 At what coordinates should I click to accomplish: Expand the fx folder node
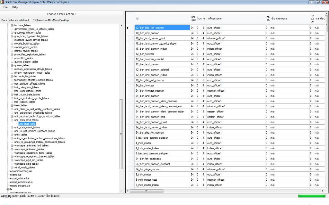[x=8, y=189]
